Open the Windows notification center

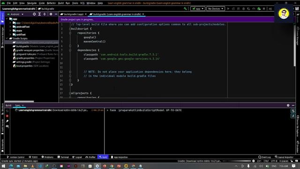click(294, 166)
